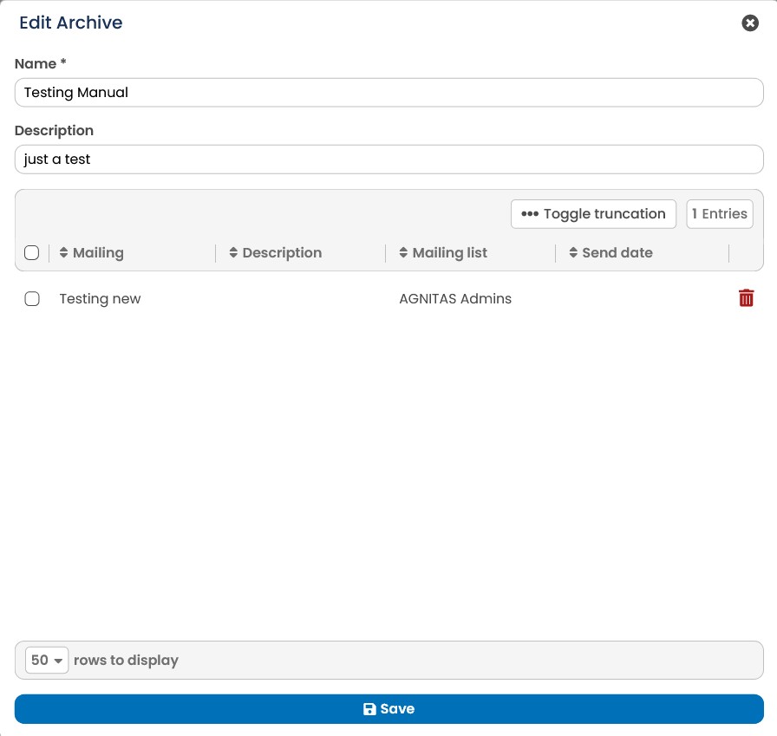Image resolution: width=777 pixels, height=736 pixels.
Task: Tick the Testing new row checkbox
Action: pyautogui.click(x=32, y=299)
